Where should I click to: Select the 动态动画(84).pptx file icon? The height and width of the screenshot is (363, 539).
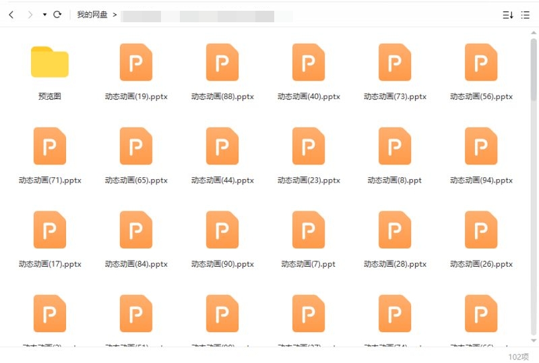pyautogui.click(x=136, y=230)
